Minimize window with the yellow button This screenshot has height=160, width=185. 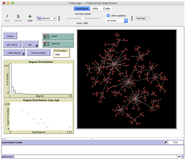point(8,3)
